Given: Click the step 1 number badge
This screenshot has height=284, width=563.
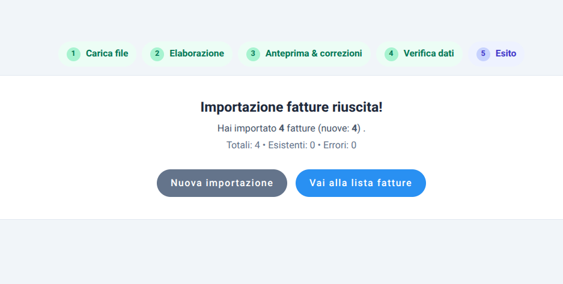Looking at the screenshot, I should [x=73, y=53].
